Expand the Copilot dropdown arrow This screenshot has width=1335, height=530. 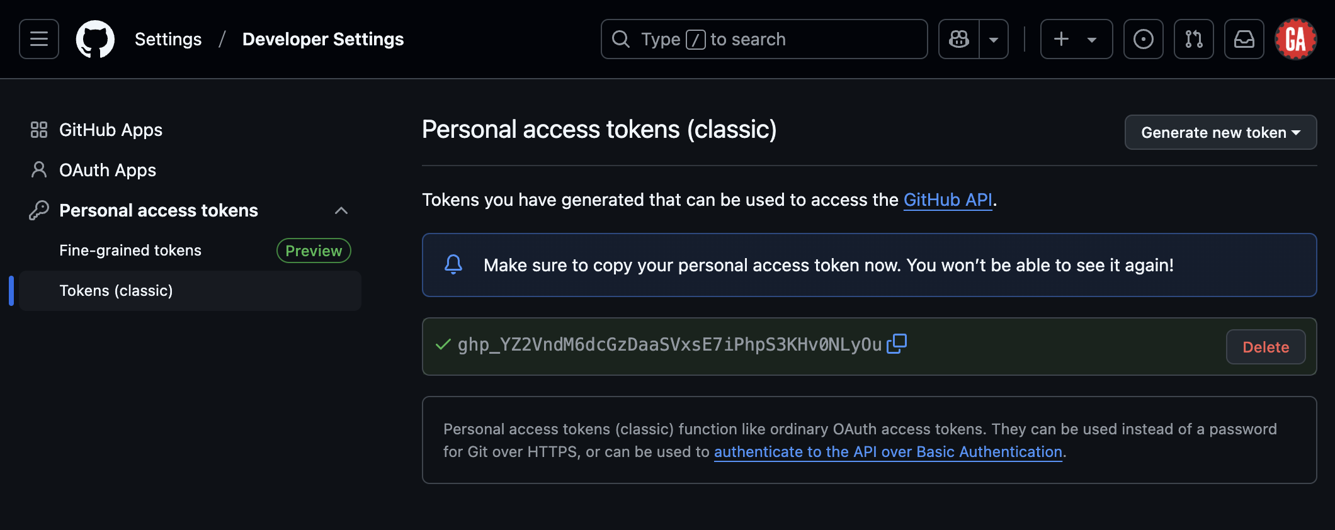[994, 39]
